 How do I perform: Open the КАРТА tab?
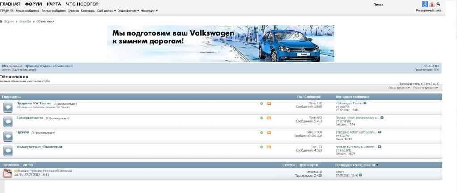54,4
